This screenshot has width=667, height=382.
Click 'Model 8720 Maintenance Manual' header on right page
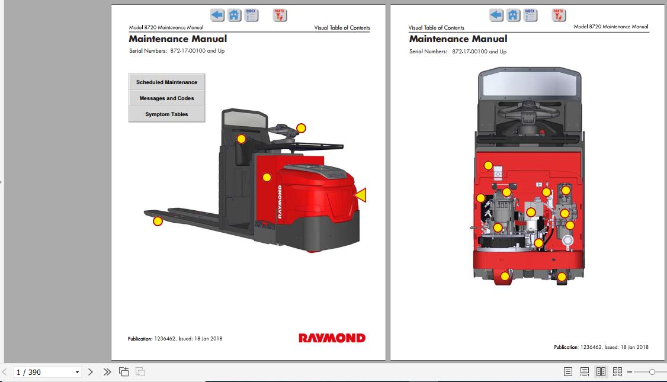tap(611, 27)
